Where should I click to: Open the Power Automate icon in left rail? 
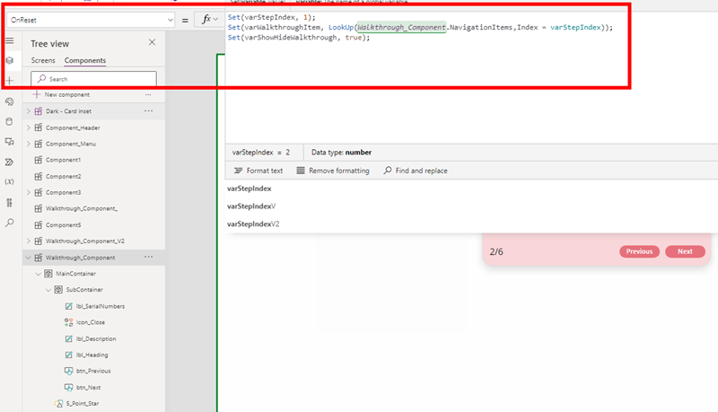[10, 162]
